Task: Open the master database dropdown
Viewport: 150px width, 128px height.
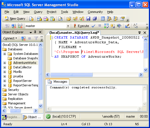Action: point(68,26)
